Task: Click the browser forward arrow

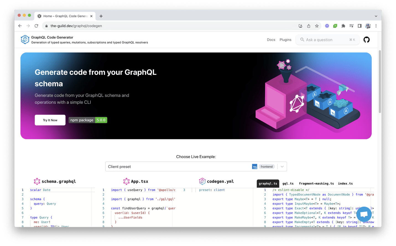Action: pos(28,26)
